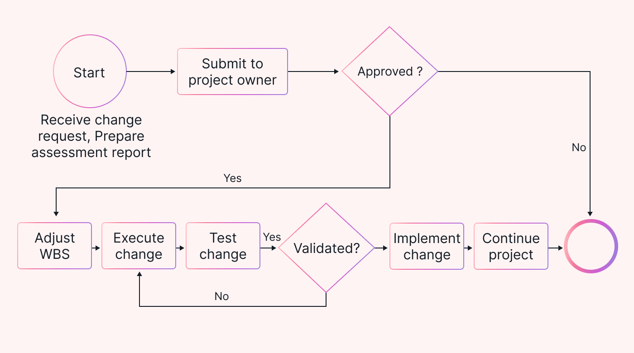Click No label on the Approved branch
Viewport: 634px width, 353px height.
579,148
